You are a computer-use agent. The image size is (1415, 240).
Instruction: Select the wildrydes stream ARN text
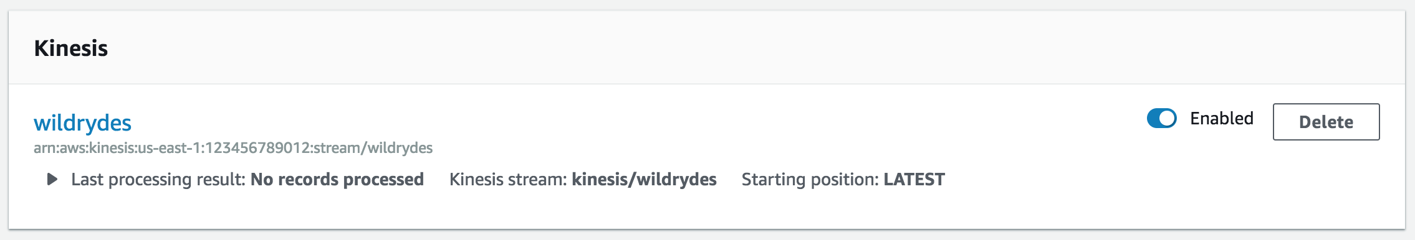click(233, 148)
